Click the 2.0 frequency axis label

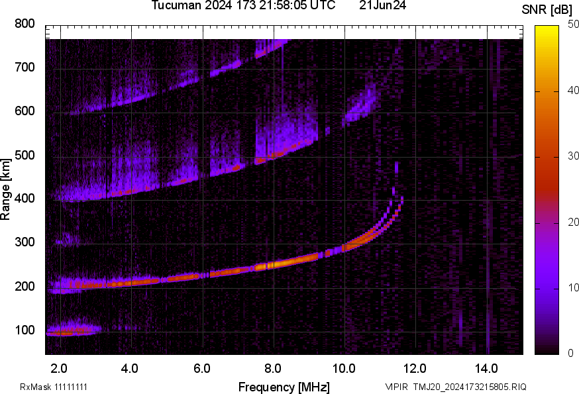coord(59,369)
